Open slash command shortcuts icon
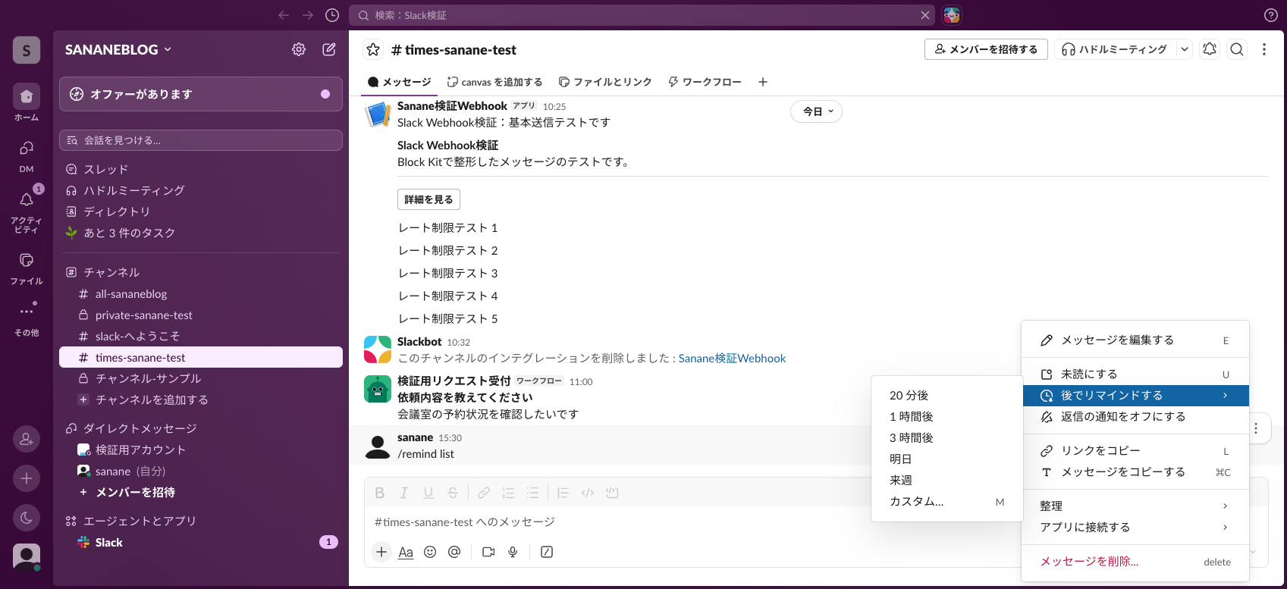1287x589 pixels. pos(547,552)
